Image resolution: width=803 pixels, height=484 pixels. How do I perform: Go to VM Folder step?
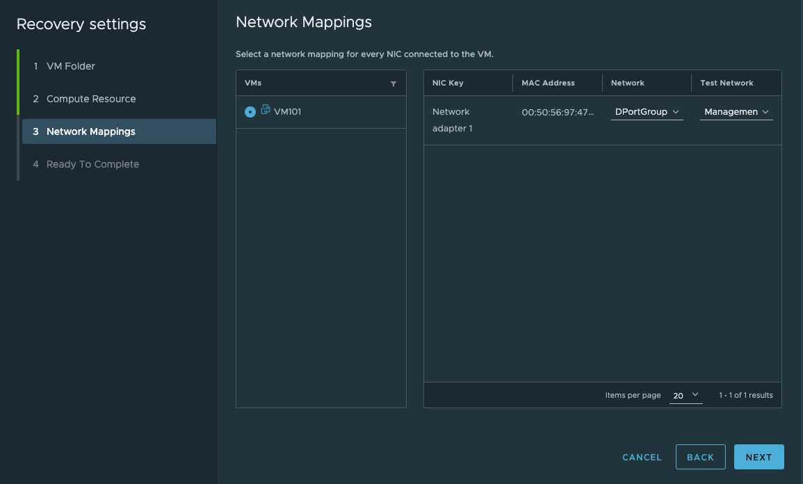click(x=70, y=66)
